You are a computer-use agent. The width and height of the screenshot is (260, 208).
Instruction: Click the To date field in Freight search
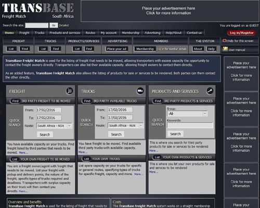tap(49, 118)
